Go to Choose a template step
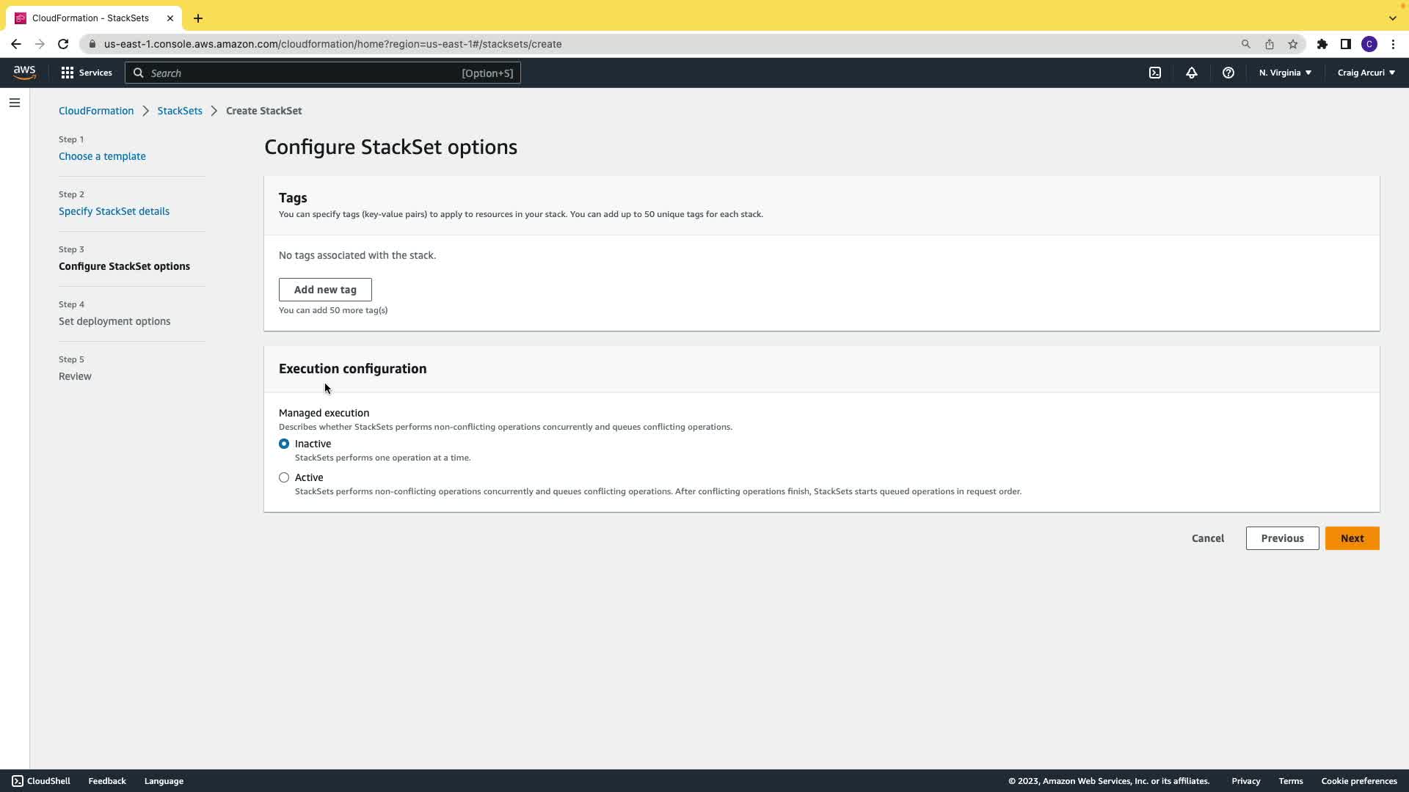This screenshot has width=1409, height=792. [102, 156]
